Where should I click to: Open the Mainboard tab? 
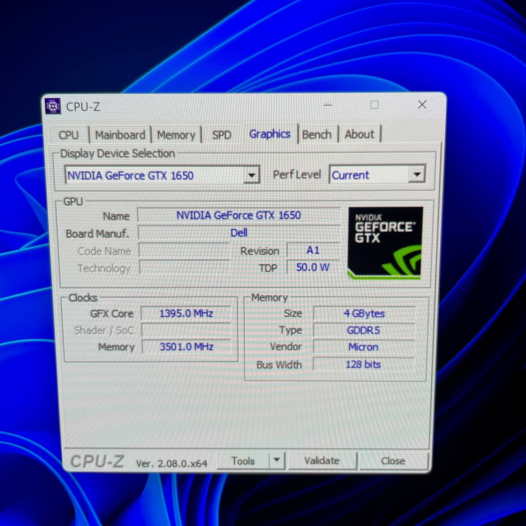tap(120, 135)
